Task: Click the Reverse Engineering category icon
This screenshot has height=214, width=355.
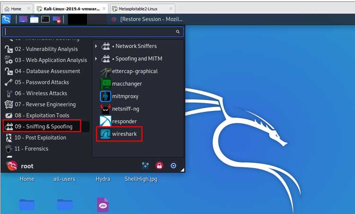Action: 9,104
